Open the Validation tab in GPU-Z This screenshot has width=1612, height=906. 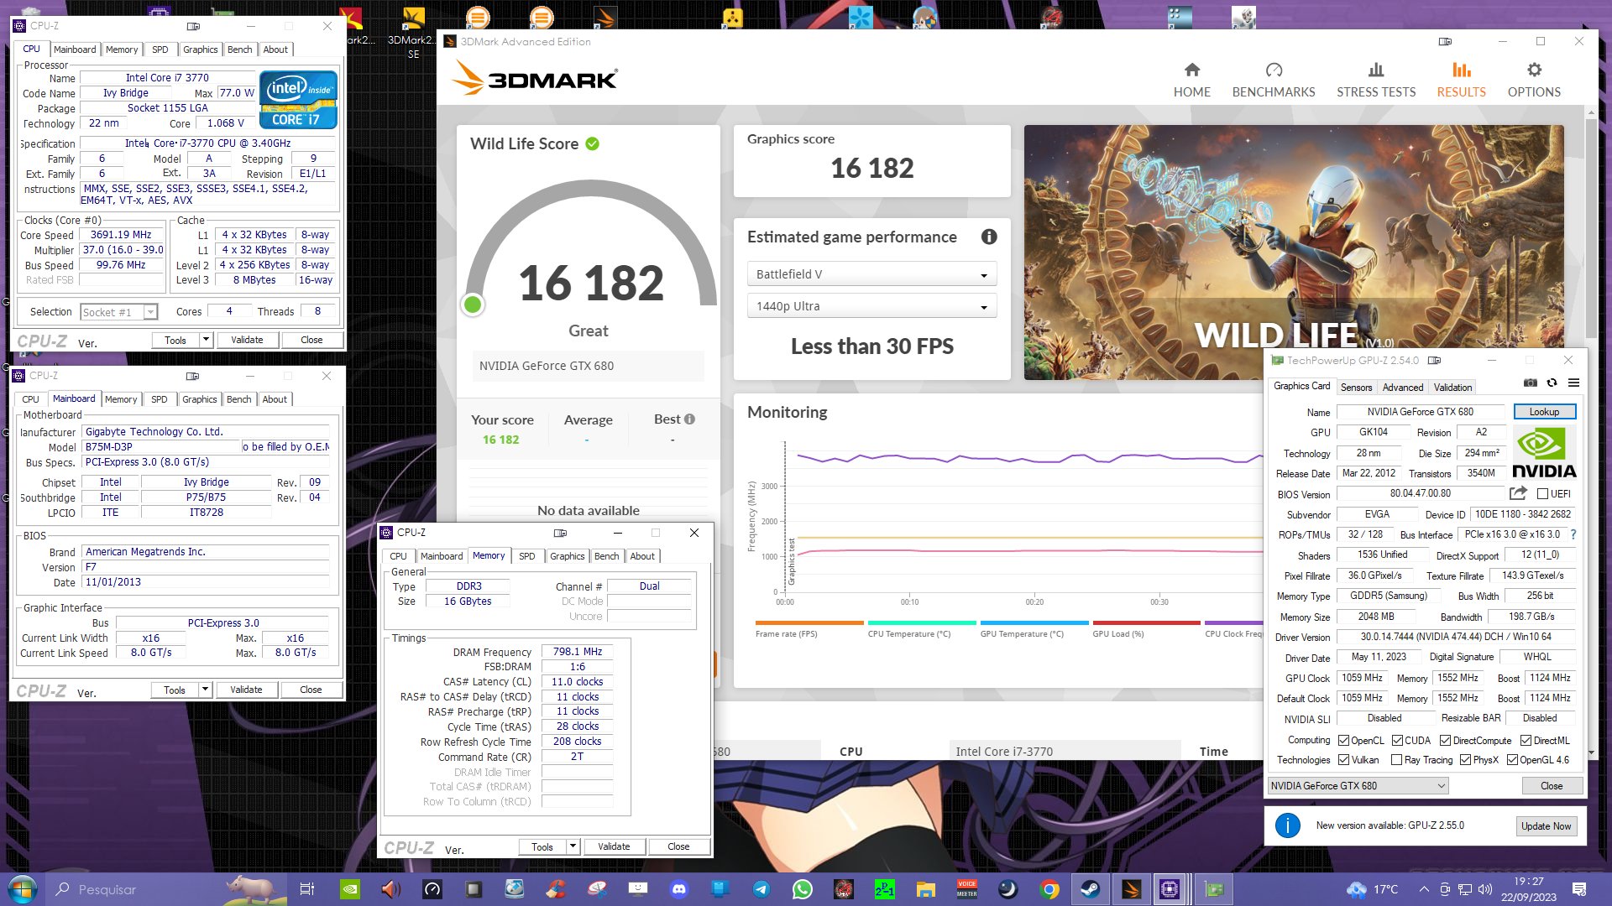click(1452, 388)
